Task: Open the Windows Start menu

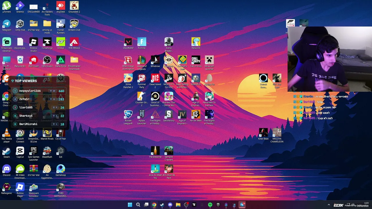Action: pos(130,205)
